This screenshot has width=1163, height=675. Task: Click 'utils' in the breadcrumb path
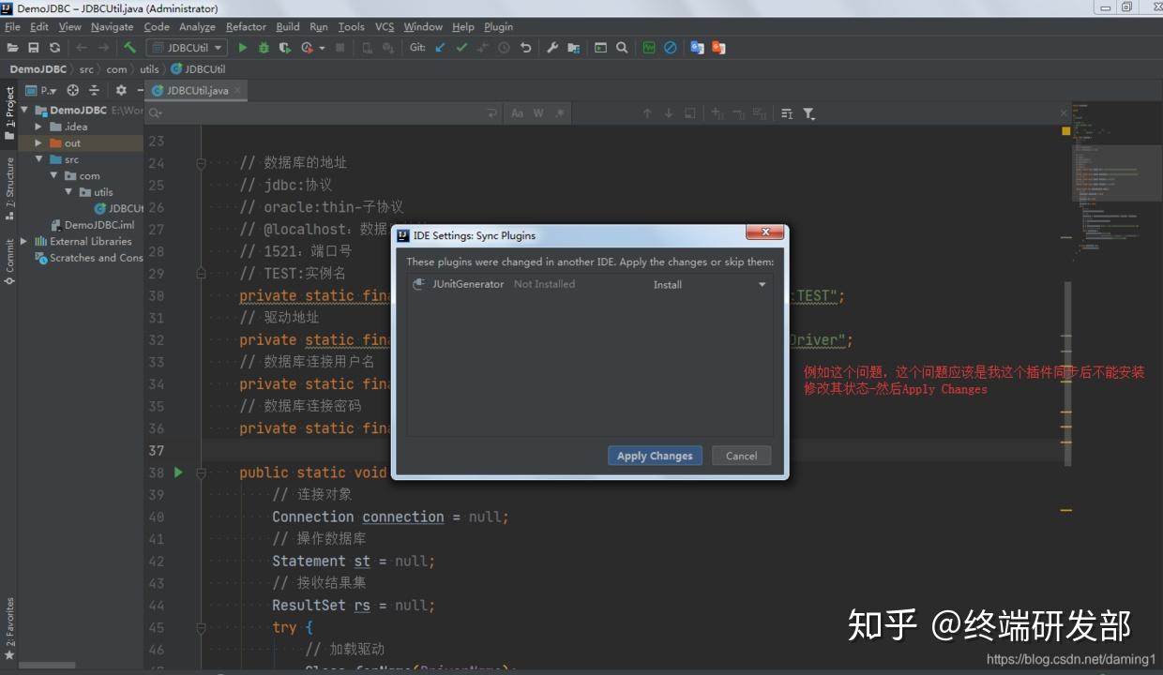pos(149,69)
